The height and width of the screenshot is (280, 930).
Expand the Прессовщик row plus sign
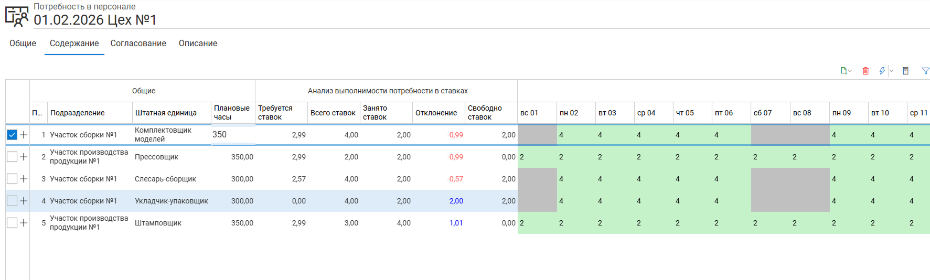24,157
